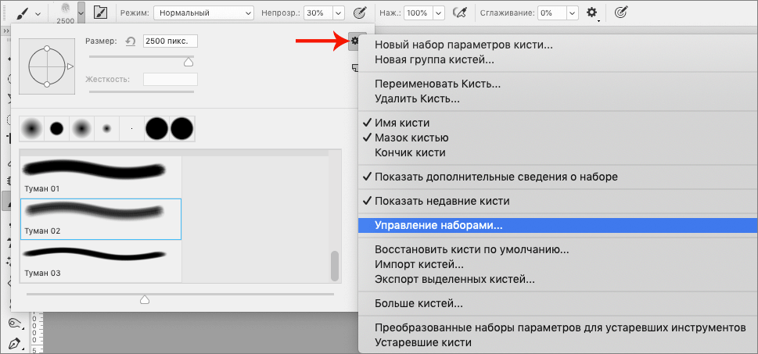
Task: Click the brush picker gear menu button
Action: (355, 41)
